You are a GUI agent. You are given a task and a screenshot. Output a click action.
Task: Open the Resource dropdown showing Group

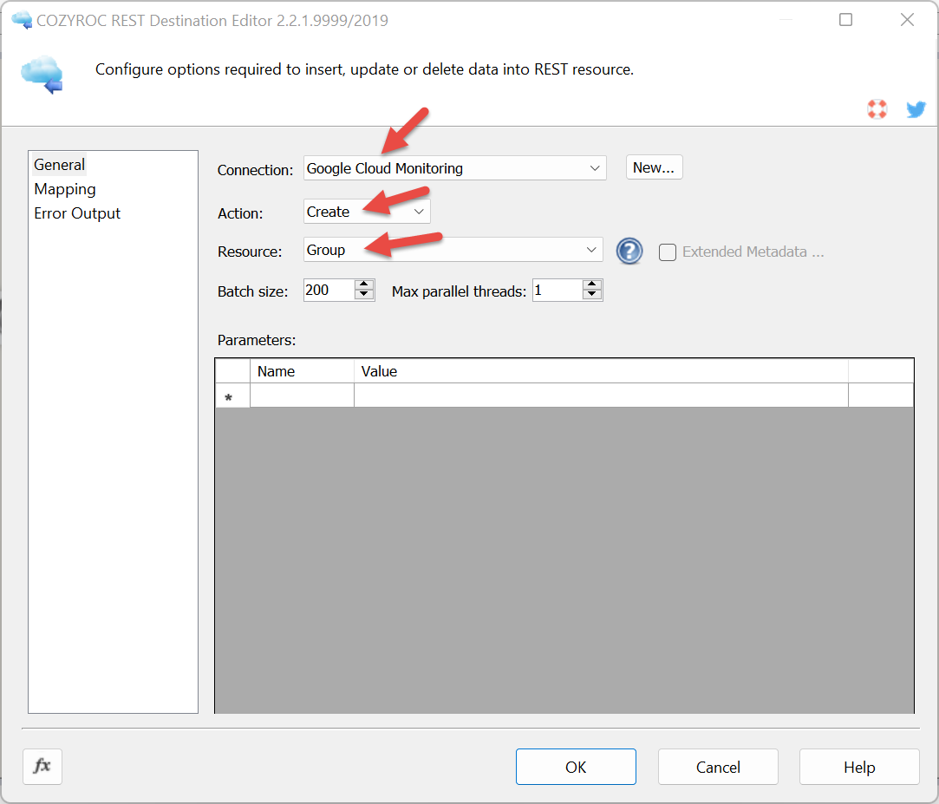tap(453, 250)
